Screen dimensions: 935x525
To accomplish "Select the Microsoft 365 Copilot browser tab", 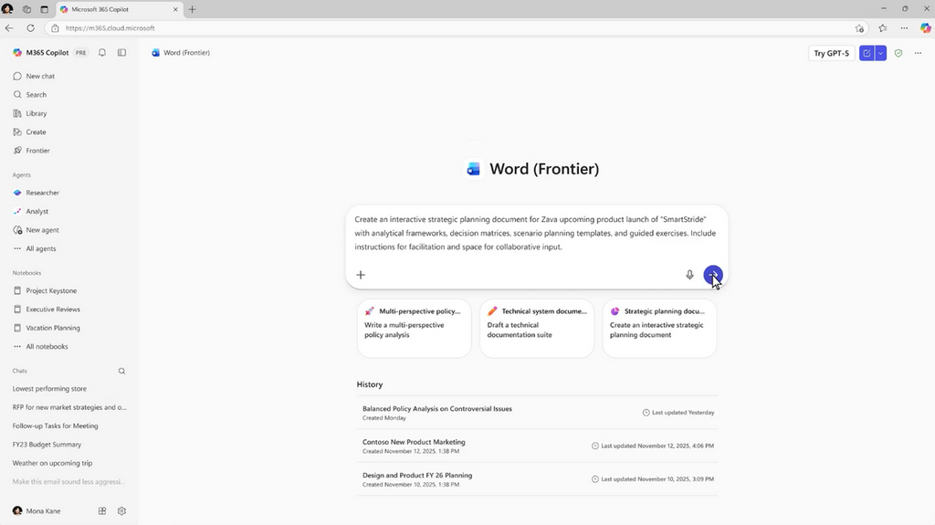I will coord(120,9).
